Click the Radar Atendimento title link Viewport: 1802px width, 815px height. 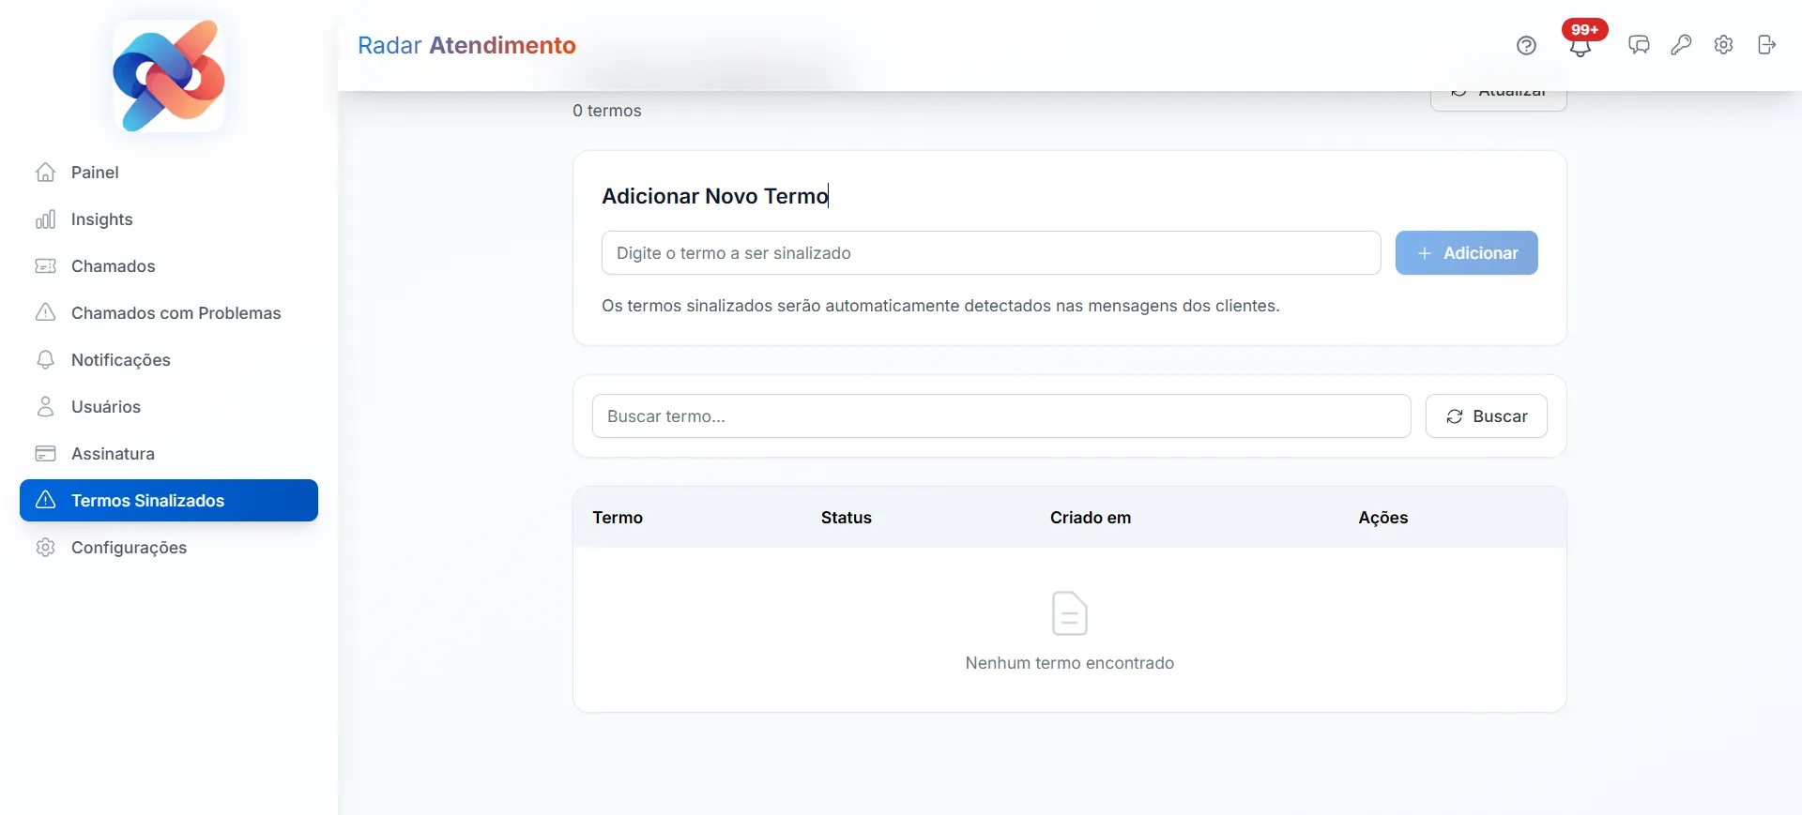pos(466,45)
